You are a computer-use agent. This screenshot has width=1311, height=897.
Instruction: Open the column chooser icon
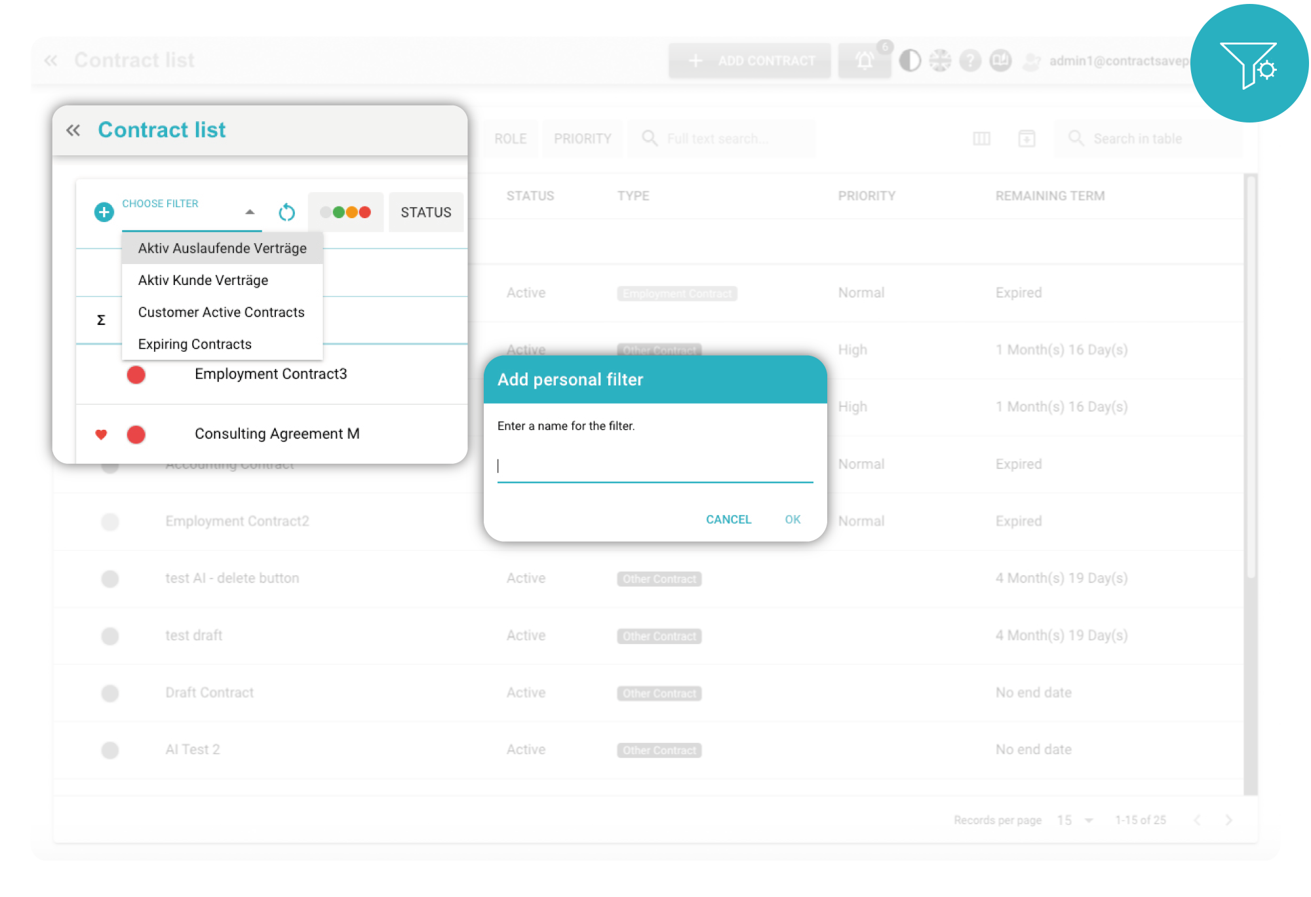coord(981,139)
